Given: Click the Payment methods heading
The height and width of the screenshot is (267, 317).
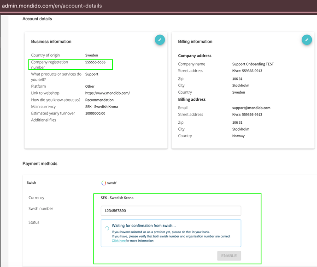Looking at the screenshot, I should click(x=40, y=164).
